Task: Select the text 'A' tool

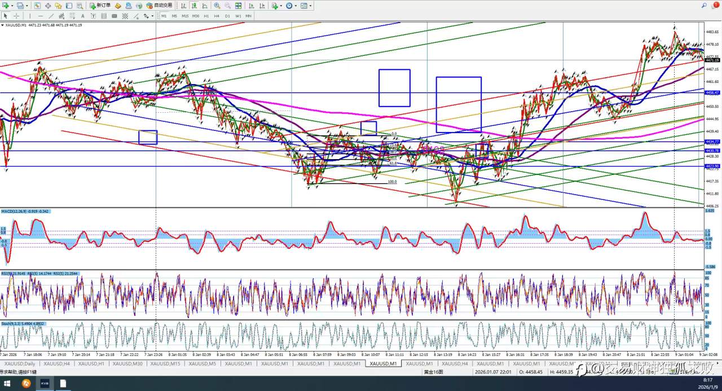Action: pyautogui.click(x=83, y=16)
